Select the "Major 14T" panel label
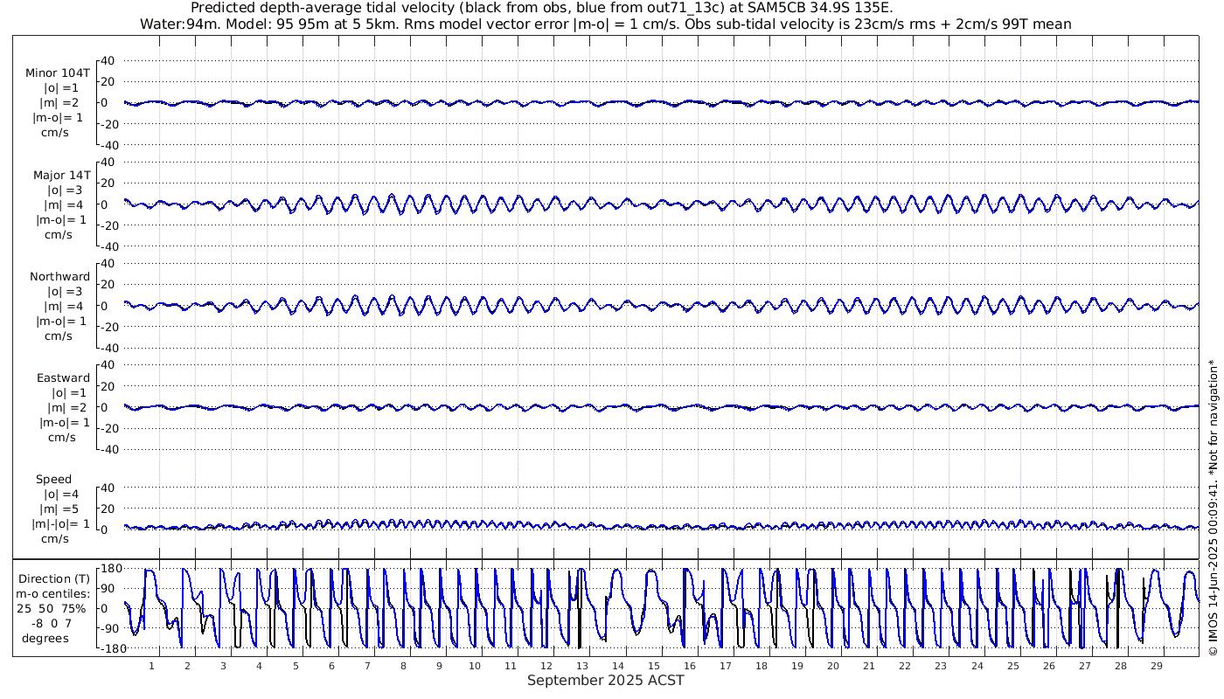1224x699 pixels. [61, 176]
